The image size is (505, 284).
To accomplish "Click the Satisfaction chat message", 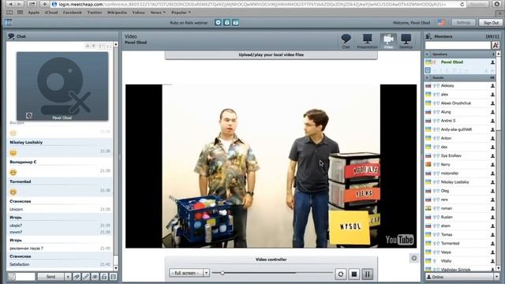I will click(x=19, y=264).
